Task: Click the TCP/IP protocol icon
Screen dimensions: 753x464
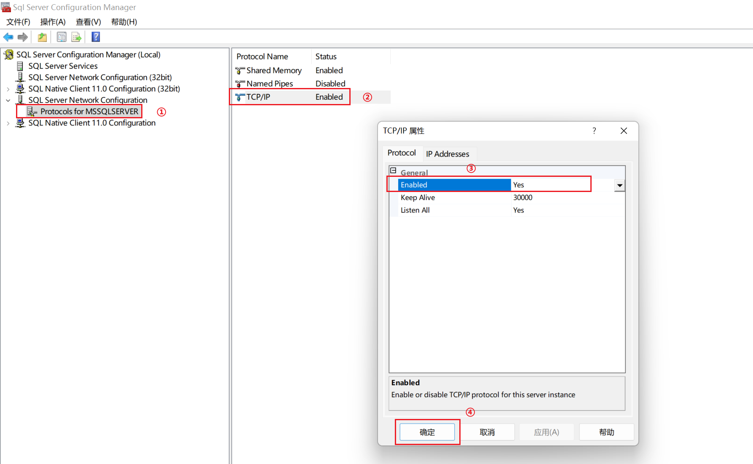Action: coord(240,97)
